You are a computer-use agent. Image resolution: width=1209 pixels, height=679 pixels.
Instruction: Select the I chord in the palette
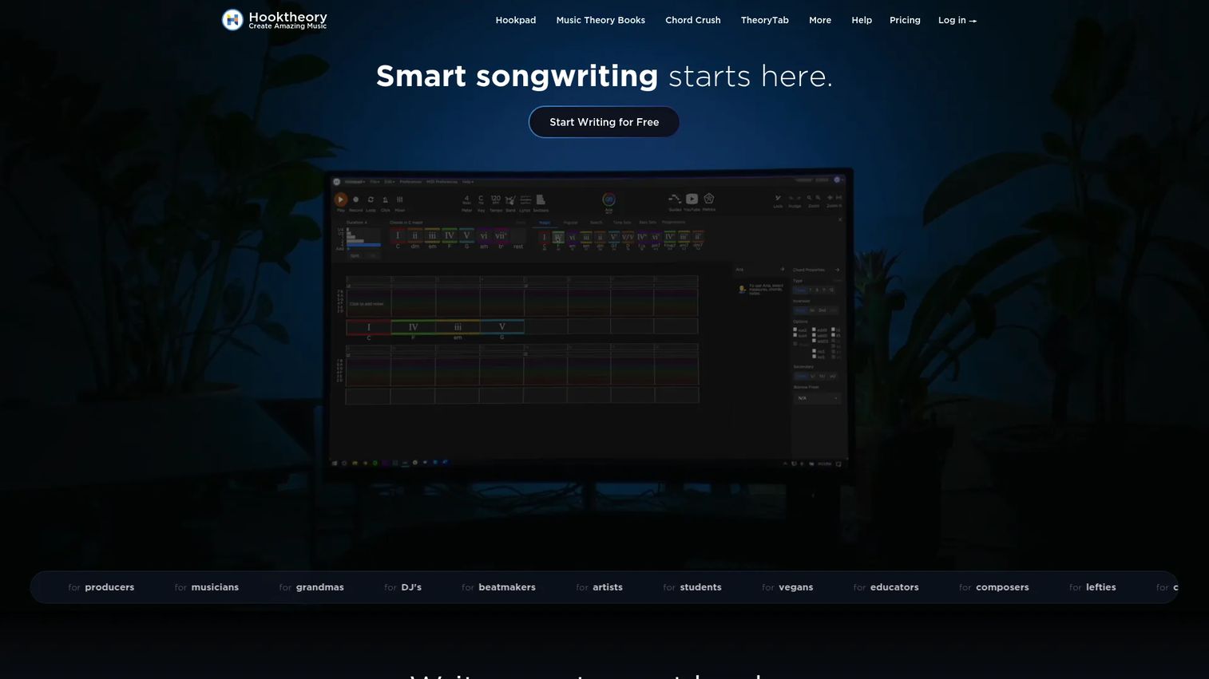[x=398, y=236]
